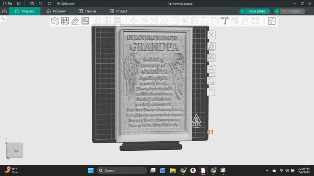Select the Rotate tool
The image size is (314, 176).
click(144, 21)
